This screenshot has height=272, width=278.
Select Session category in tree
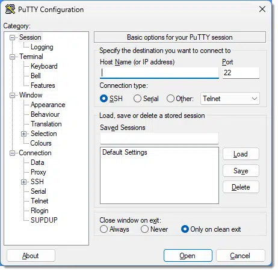point(30,37)
